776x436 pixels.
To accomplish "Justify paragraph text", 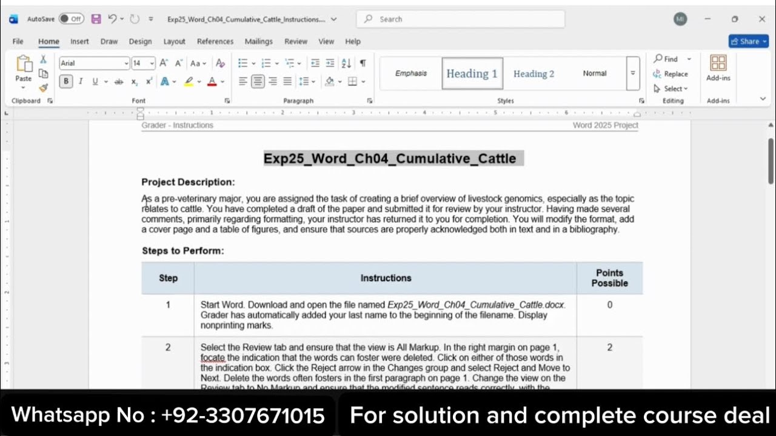I will tap(287, 81).
